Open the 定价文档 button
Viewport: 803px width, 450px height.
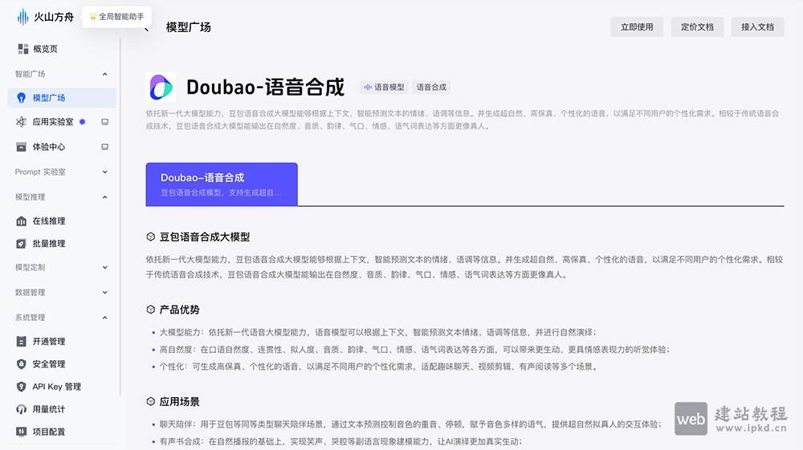point(697,27)
